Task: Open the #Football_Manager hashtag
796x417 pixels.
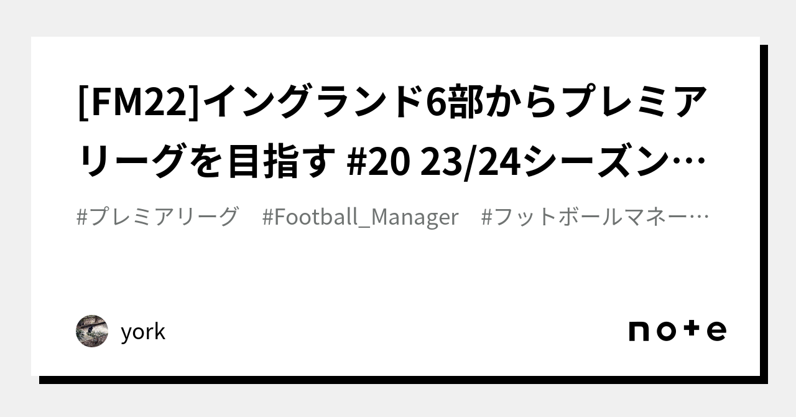Action: pos(360,217)
